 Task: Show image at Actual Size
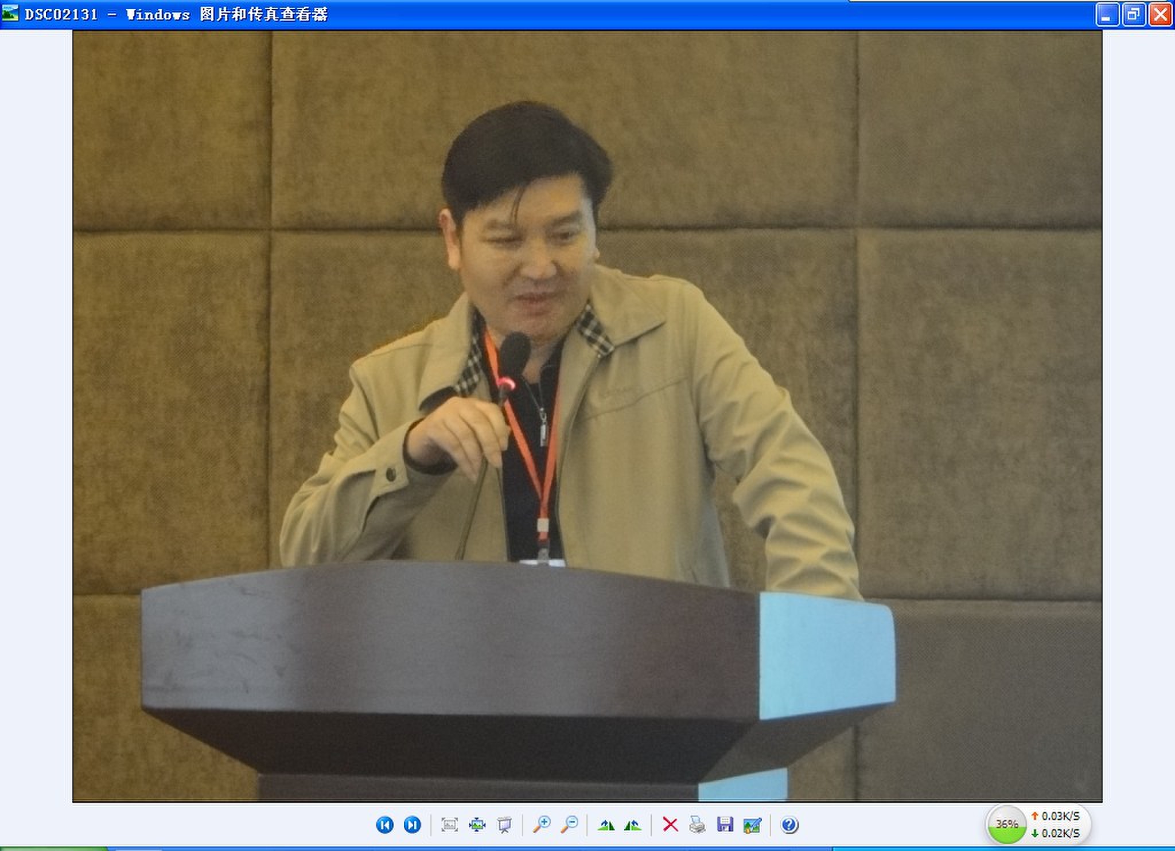477,825
